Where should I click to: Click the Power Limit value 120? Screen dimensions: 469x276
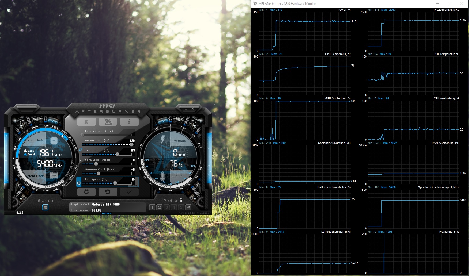tap(132, 141)
